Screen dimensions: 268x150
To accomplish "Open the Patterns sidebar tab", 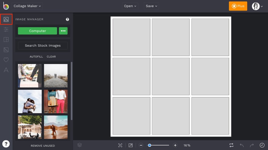I will point(6,50).
